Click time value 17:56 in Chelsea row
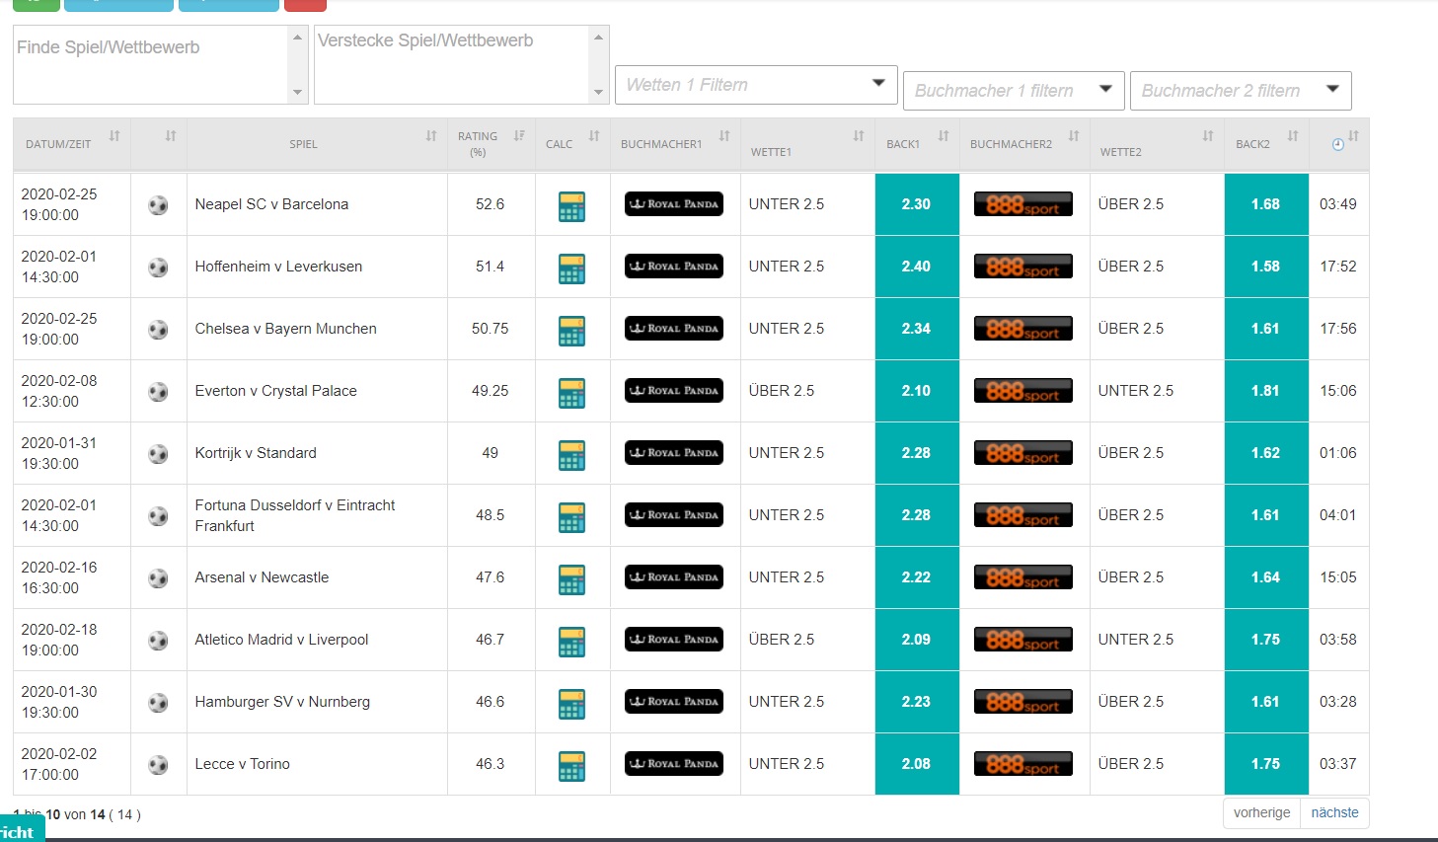1438x842 pixels. (1338, 329)
